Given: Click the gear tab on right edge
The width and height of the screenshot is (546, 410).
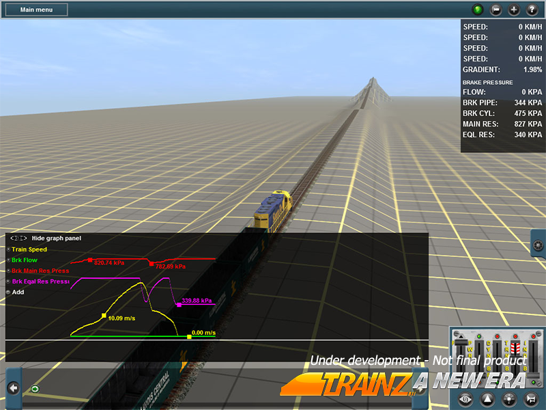Looking at the screenshot, I should (x=538, y=245).
